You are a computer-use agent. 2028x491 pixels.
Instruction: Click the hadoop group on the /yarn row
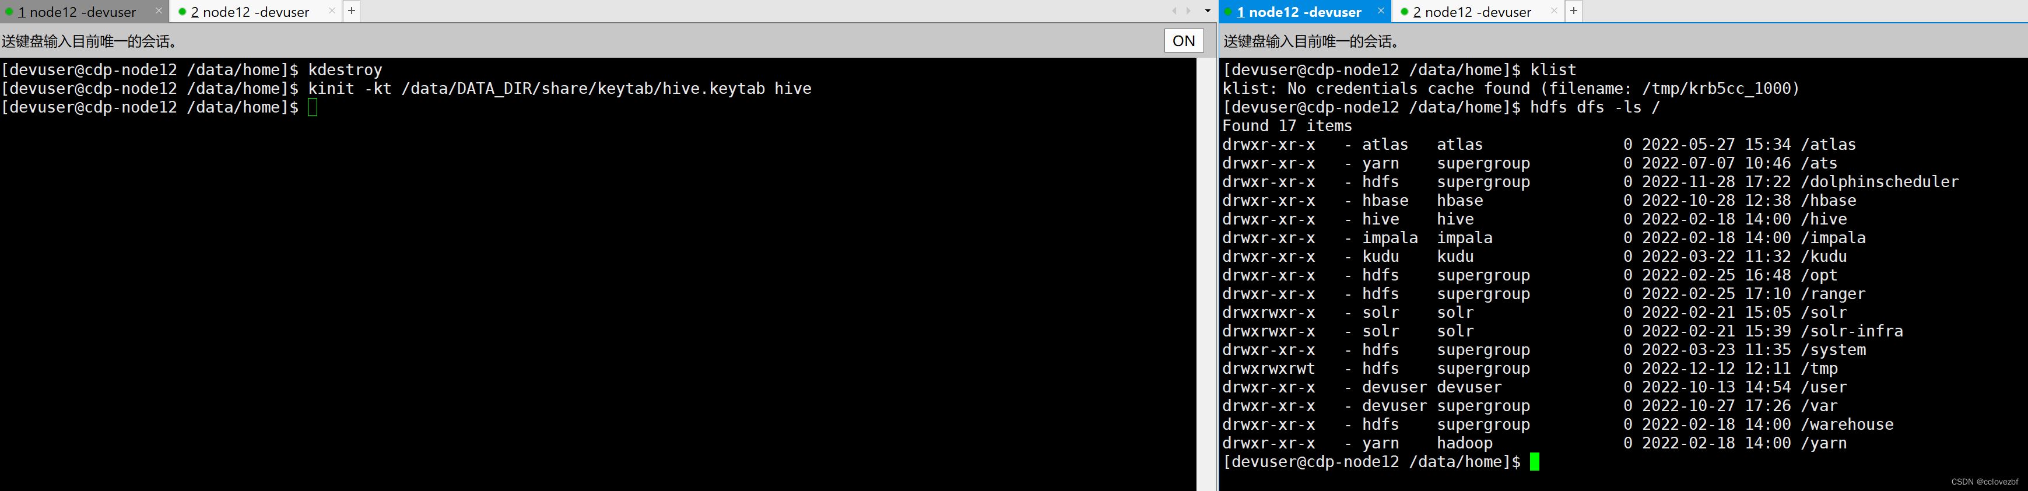coord(1464,444)
